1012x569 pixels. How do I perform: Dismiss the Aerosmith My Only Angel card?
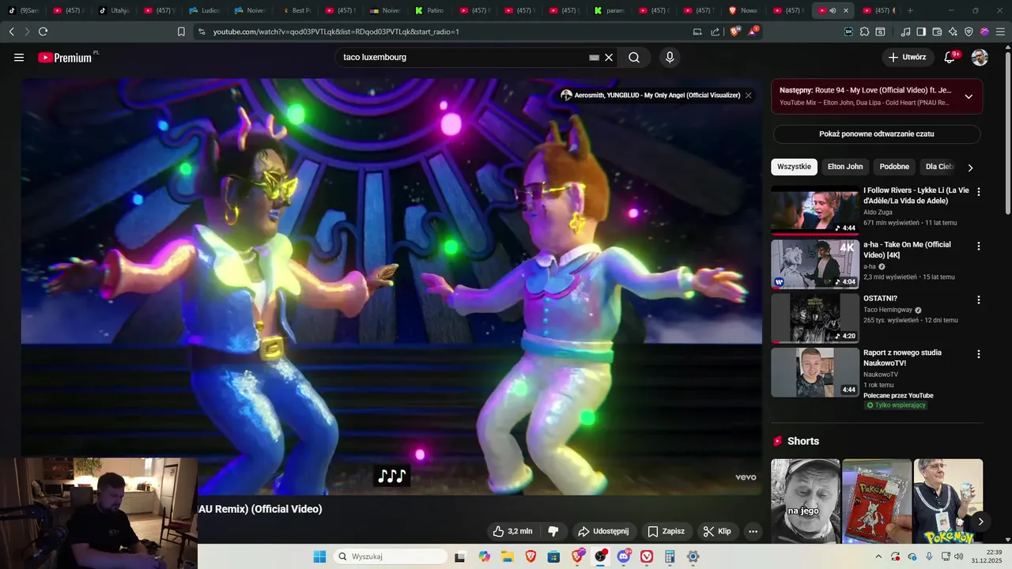coord(748,95)
